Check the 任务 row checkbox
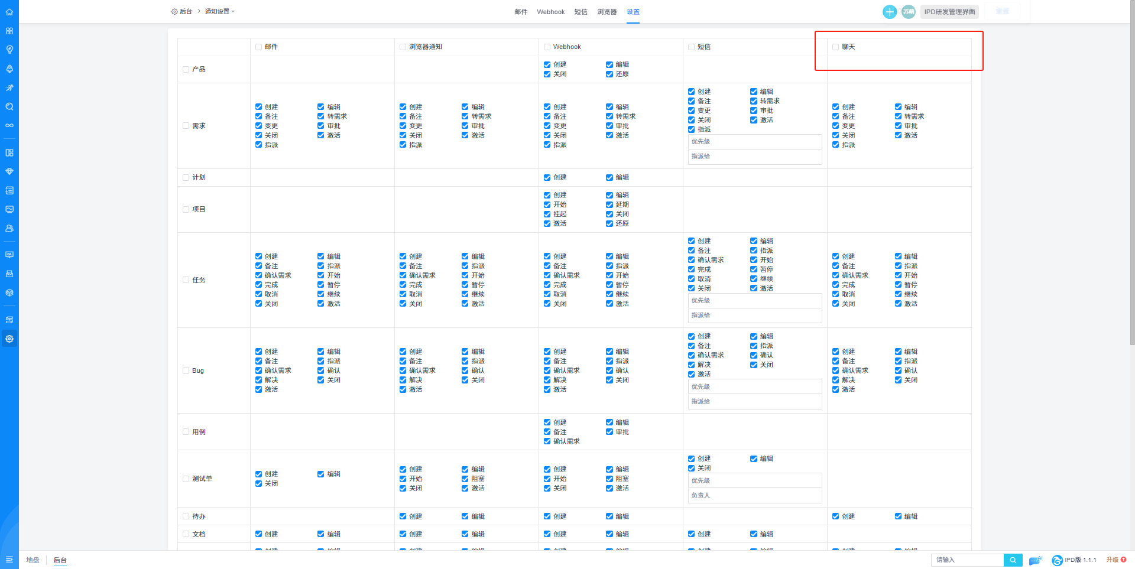This screenshot has width=1135, height=569. [186, 280]
